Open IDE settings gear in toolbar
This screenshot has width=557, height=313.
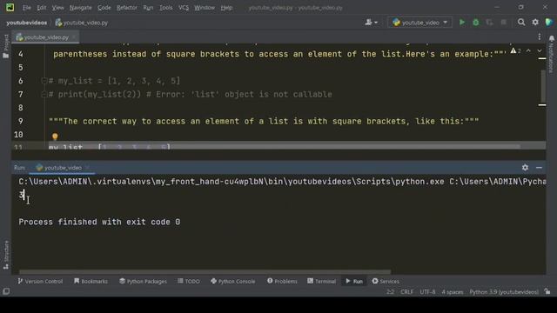pyautogui.click(x=535, y=23)
